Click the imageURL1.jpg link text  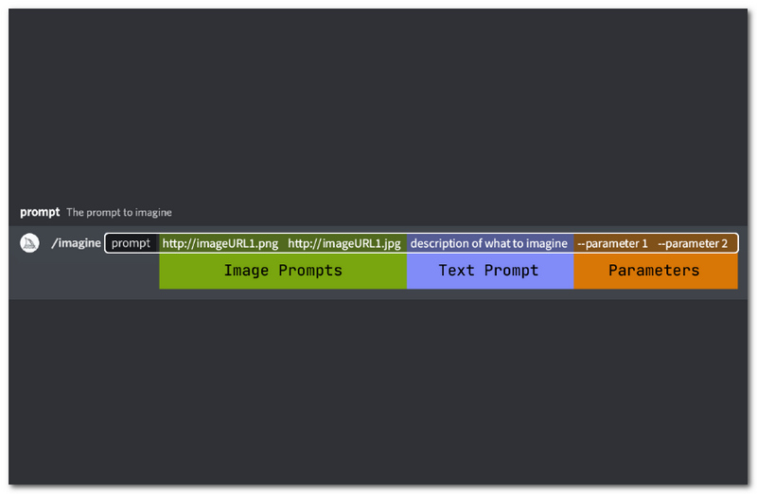344,243
